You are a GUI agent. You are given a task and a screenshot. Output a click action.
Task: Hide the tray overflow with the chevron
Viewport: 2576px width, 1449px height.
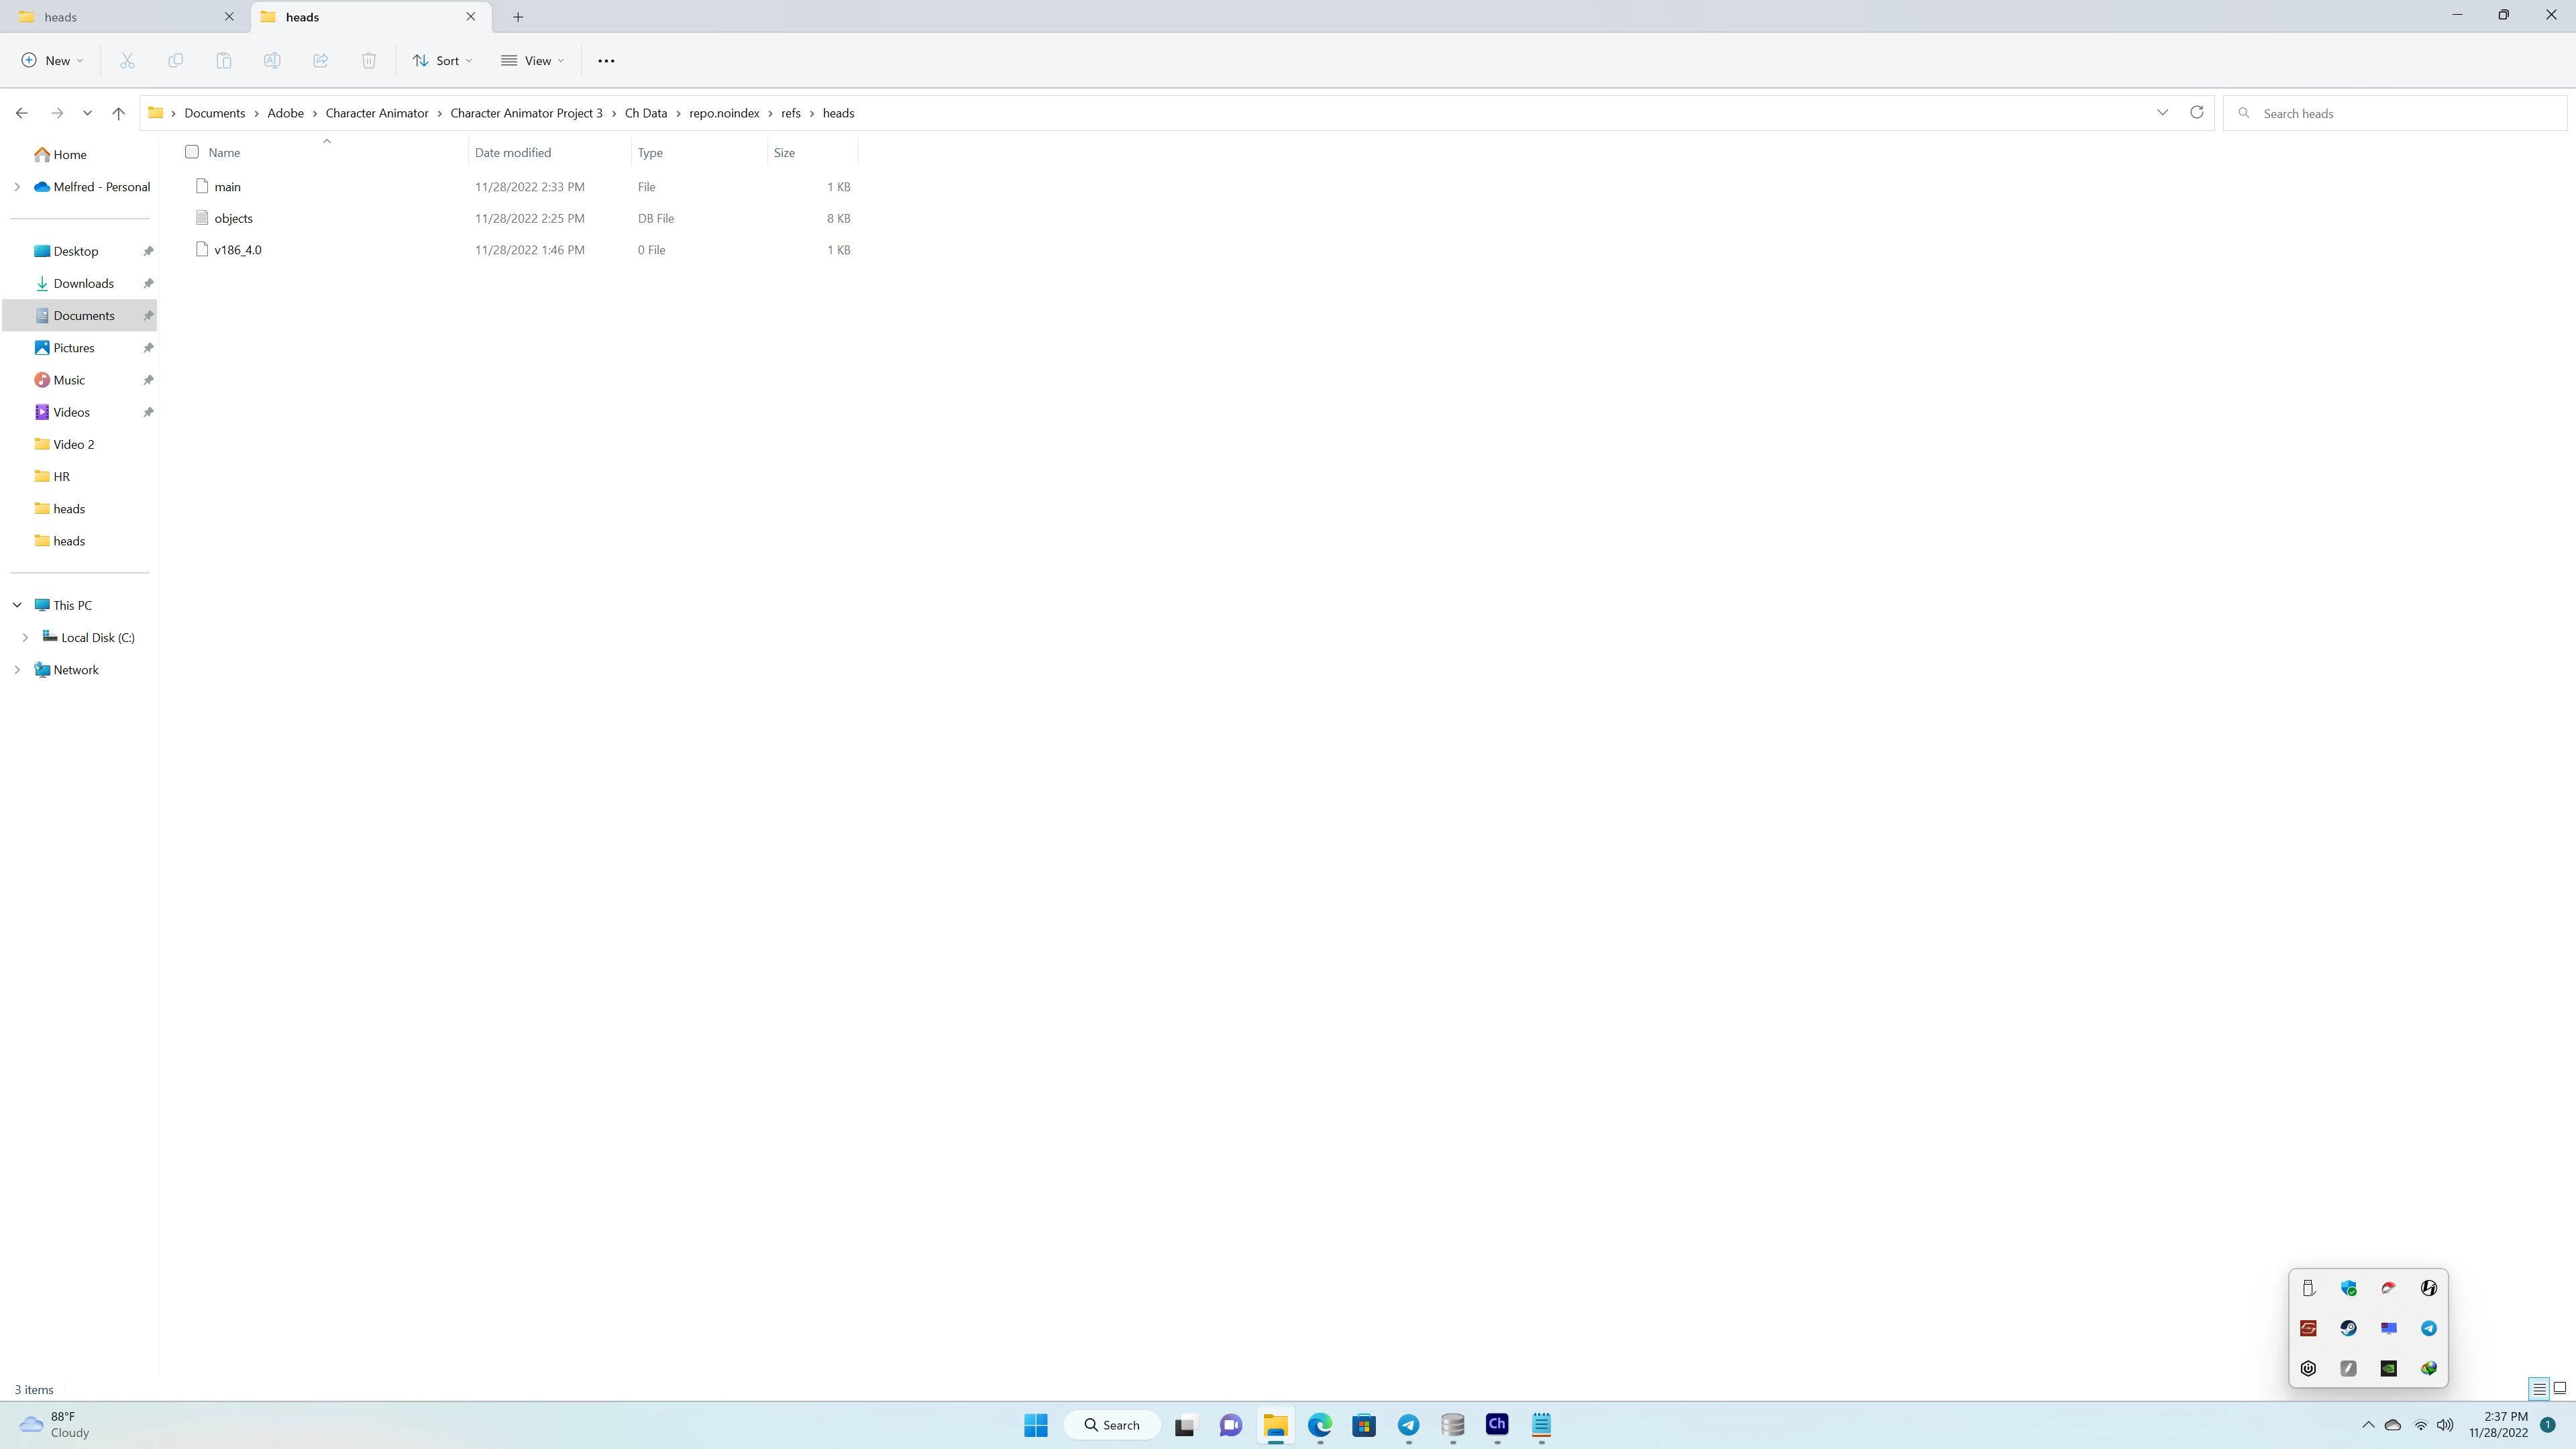click(2367, 1425)
